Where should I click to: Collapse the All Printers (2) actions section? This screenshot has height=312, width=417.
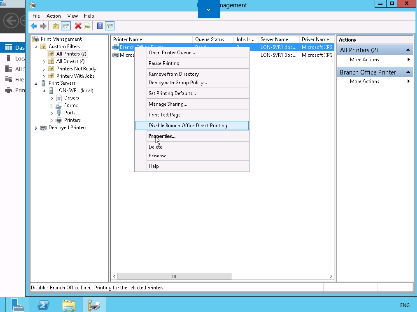click(408, 50)
